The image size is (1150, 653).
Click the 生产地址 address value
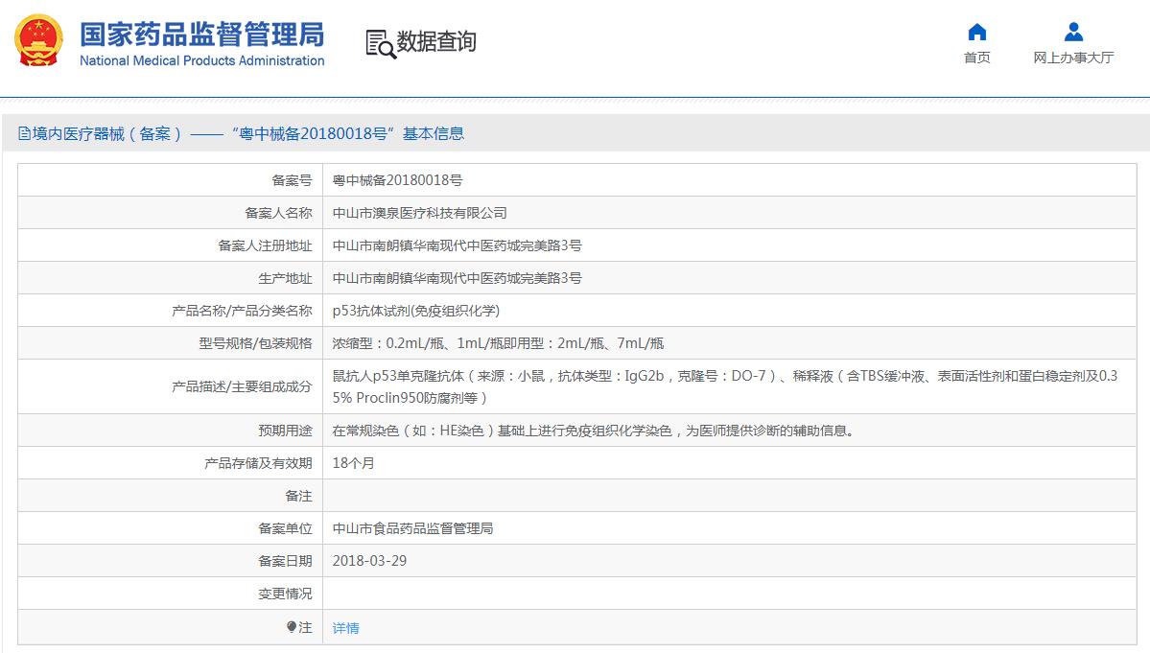coord(457,278)
